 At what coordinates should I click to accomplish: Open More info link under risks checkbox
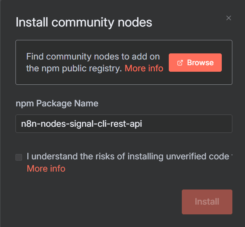click(46, 169)
